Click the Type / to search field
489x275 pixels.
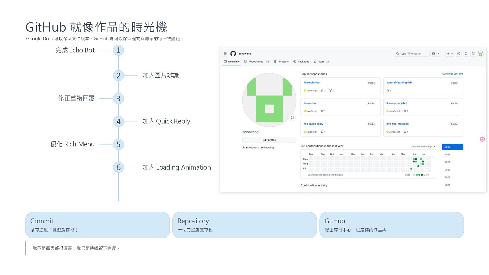(x=411, y=54)
